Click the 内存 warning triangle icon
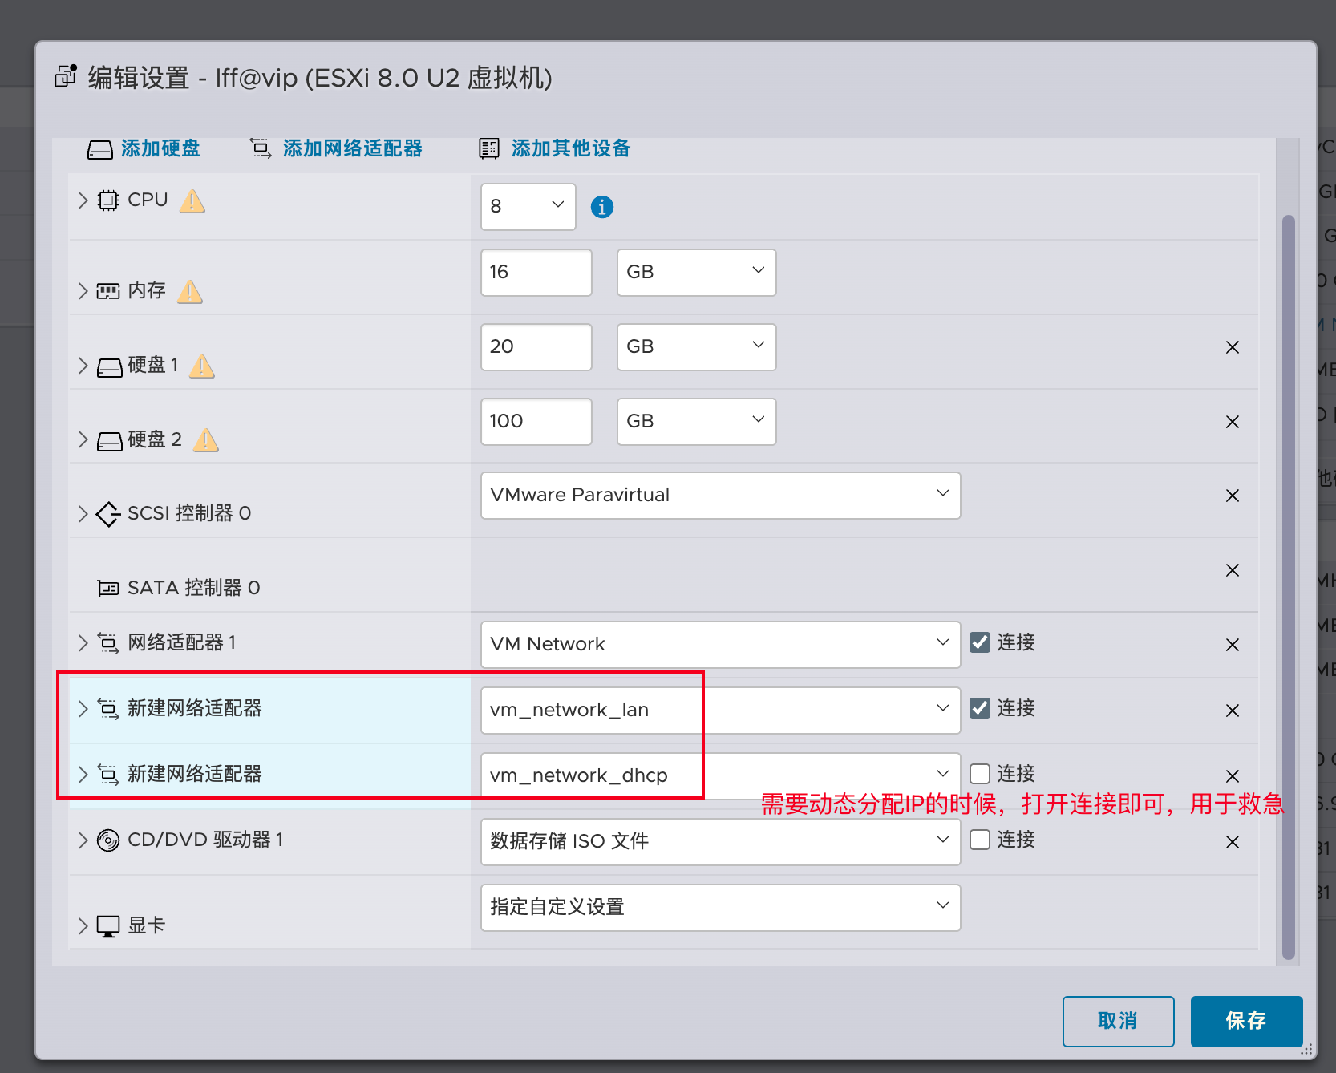The height and width of the screenshot is (1073, 1336). [x=190, y=292]
